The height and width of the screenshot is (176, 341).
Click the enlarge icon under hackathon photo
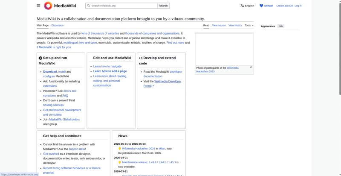point(251,67)
